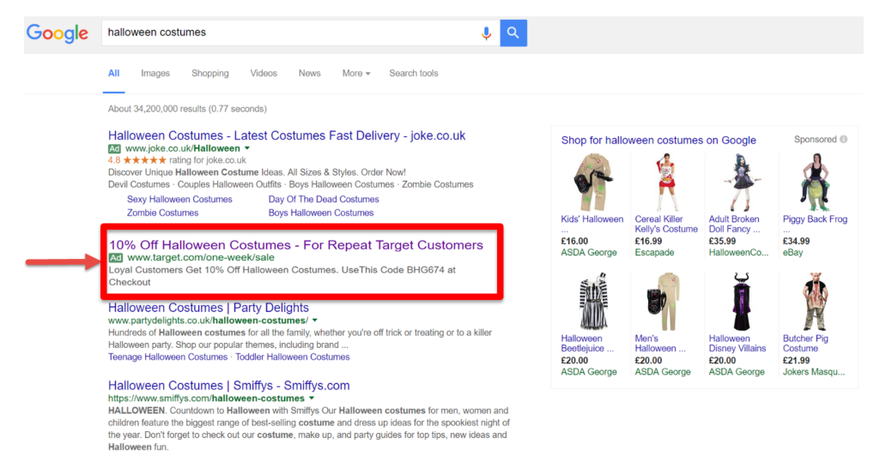
Task: Activate voice search microphone icon
Action: (486, 33)
